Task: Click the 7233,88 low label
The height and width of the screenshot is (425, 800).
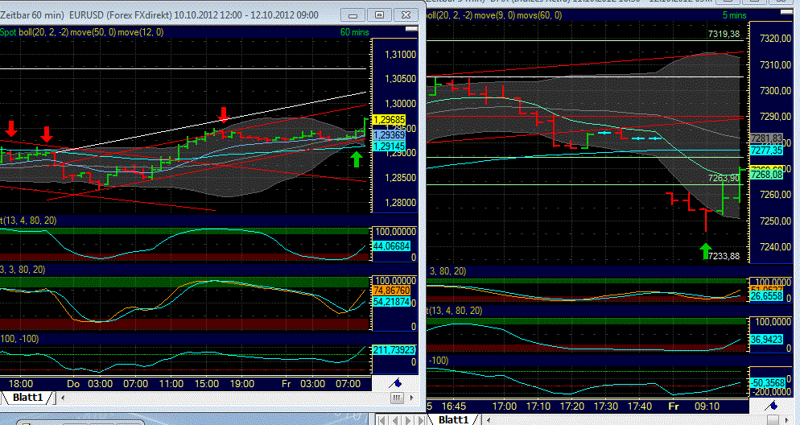Action: [724, 256]
